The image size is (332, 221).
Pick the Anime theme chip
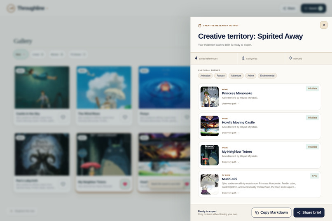click(251, 76)
